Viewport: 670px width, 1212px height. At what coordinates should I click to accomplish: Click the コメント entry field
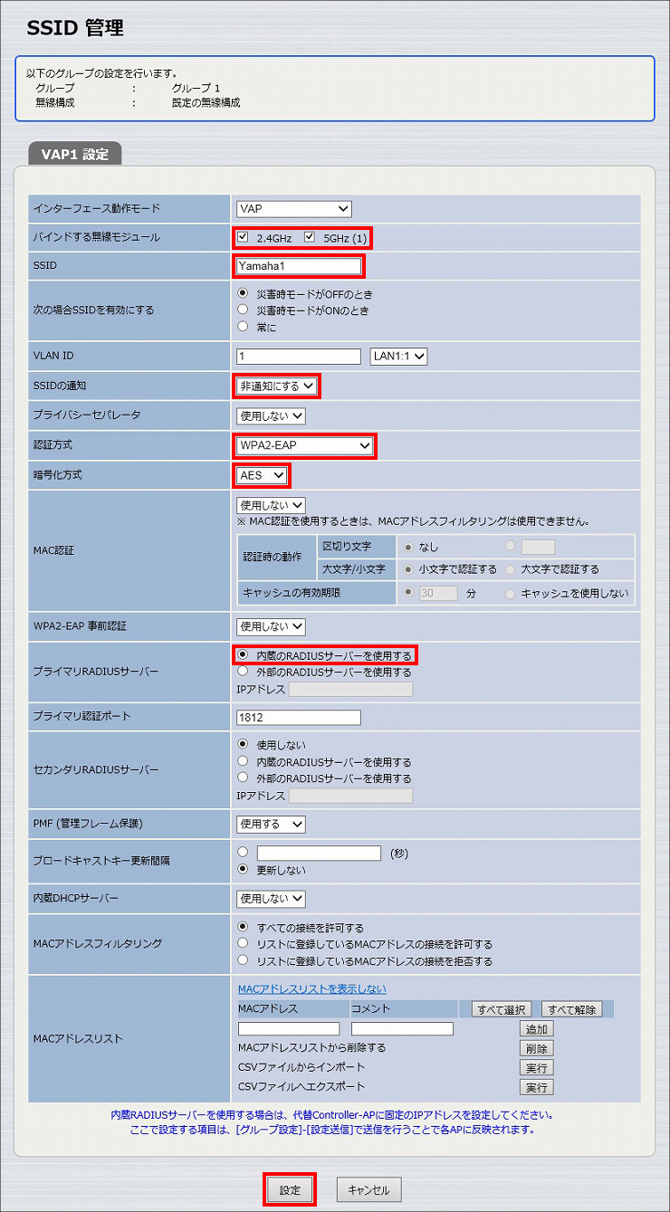402,1029
